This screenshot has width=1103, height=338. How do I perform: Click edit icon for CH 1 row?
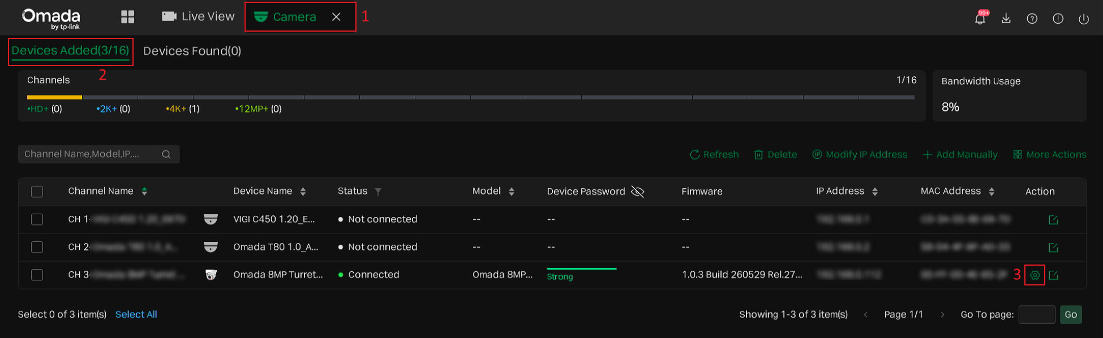[1053, 220]
